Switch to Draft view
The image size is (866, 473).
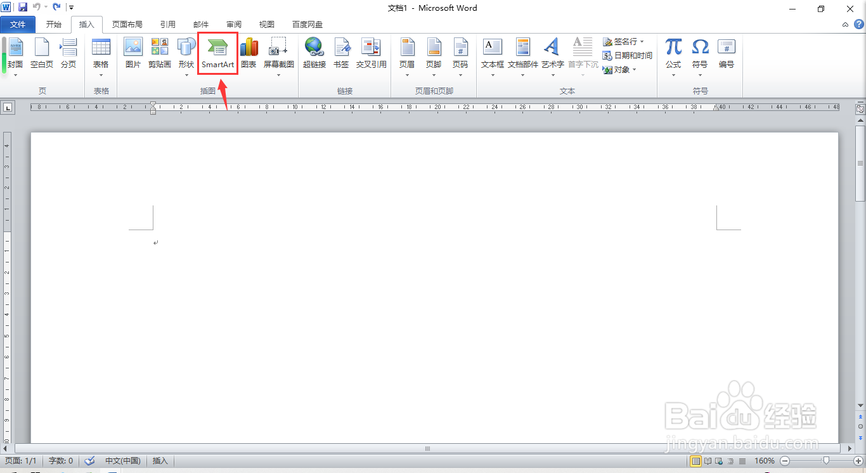click(x=742, y=461)
